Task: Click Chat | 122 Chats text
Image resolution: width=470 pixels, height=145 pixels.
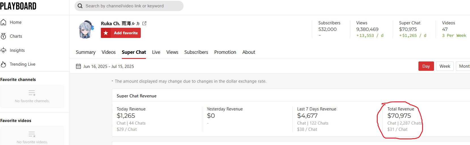Action: pyautogui.click(x=313, y=123)
